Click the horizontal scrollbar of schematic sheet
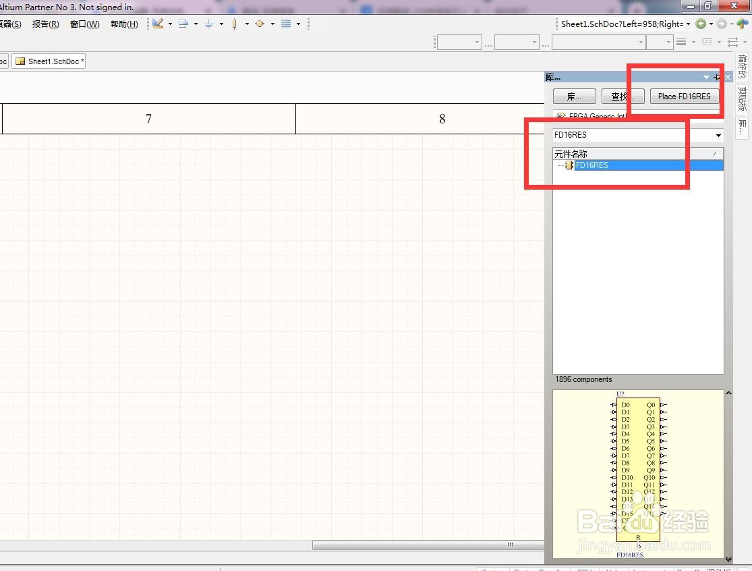Image resolution: width=752 pixels, height=571 pixels. tap(428, 545)
